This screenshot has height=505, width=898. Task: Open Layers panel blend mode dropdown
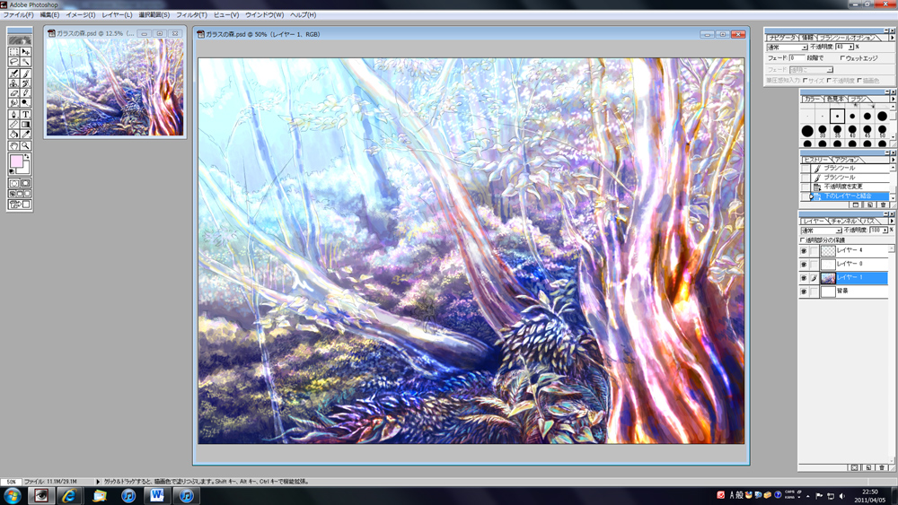coord(839,231)
